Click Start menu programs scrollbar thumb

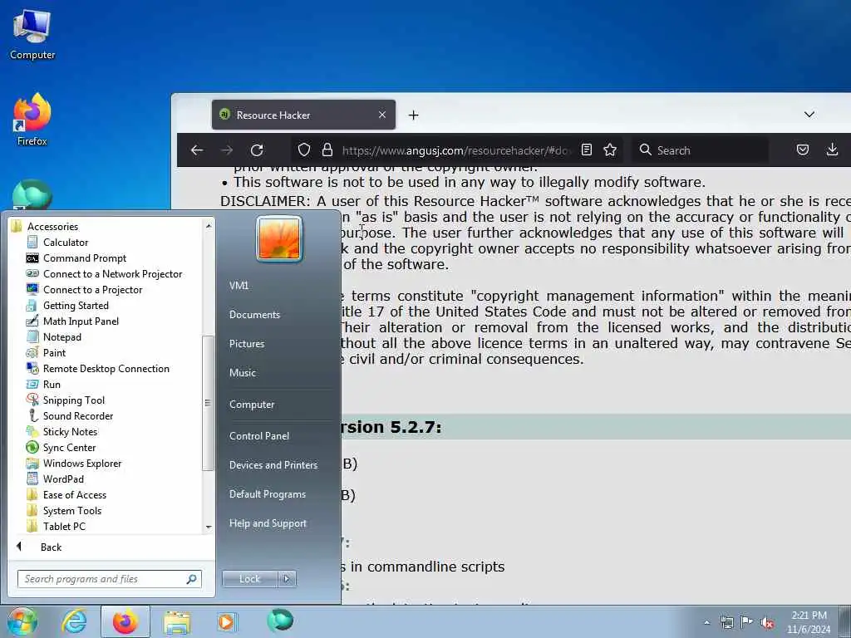coord(208,403)
